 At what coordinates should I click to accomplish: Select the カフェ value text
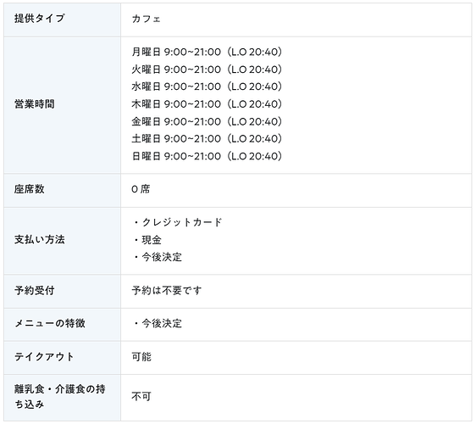click(x=146, y=19)
